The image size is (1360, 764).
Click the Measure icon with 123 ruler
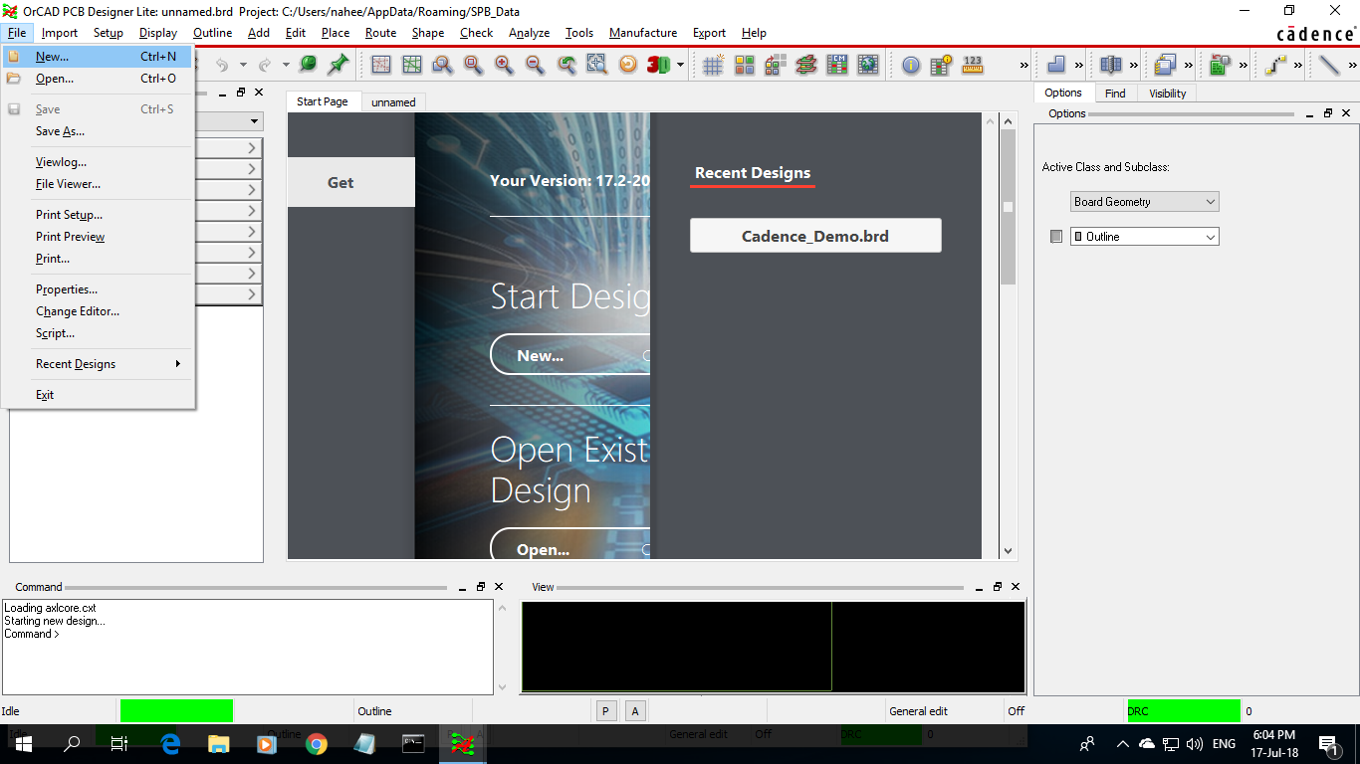(x=973, y=65)
